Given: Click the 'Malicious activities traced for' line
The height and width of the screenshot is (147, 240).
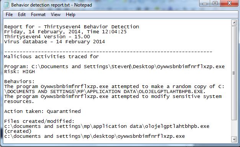Looking at the screenshot, I should point(51,57).
